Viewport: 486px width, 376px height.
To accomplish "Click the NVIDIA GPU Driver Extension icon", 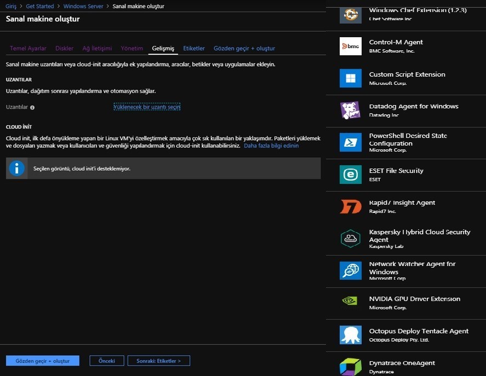I will click(351, 300).
